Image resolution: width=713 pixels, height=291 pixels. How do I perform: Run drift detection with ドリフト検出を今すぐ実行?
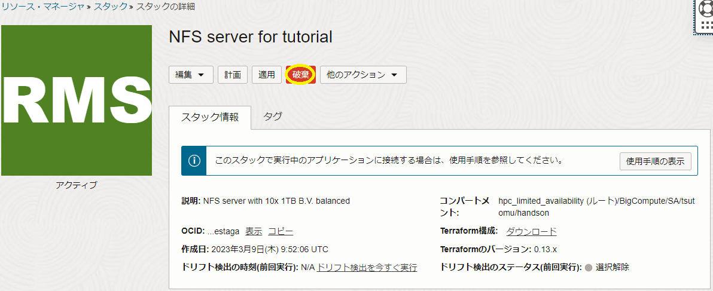(x=367, y=268)
